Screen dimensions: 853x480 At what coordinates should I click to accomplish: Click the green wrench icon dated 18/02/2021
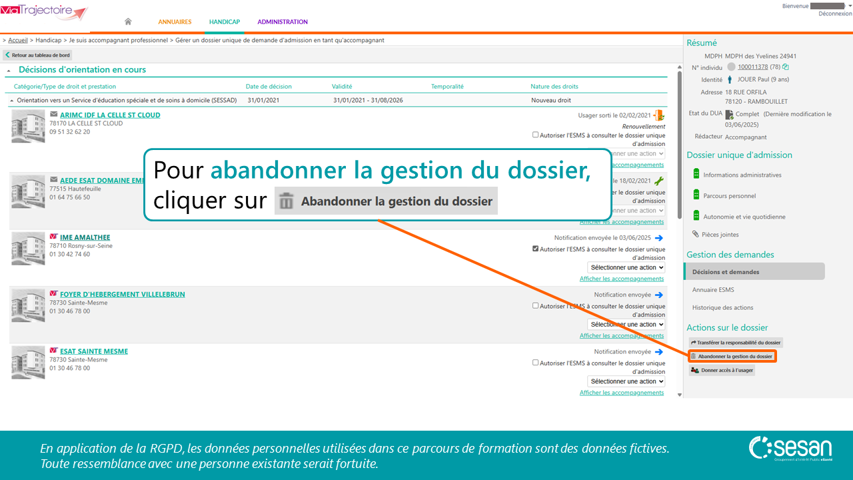point(659,181)
